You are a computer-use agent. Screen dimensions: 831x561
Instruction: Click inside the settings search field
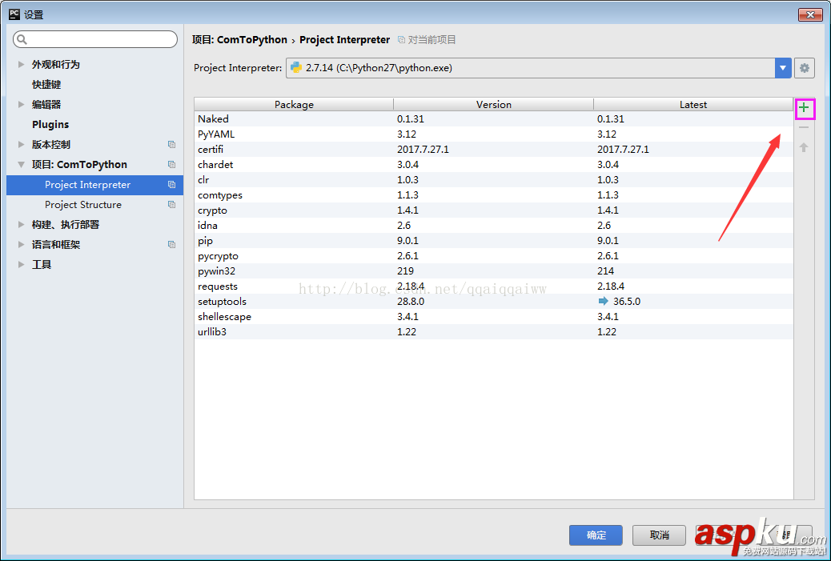[94, 38]
